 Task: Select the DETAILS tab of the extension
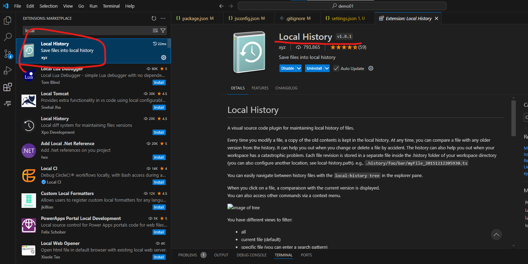pyautogui.click(x=238, y=88)
